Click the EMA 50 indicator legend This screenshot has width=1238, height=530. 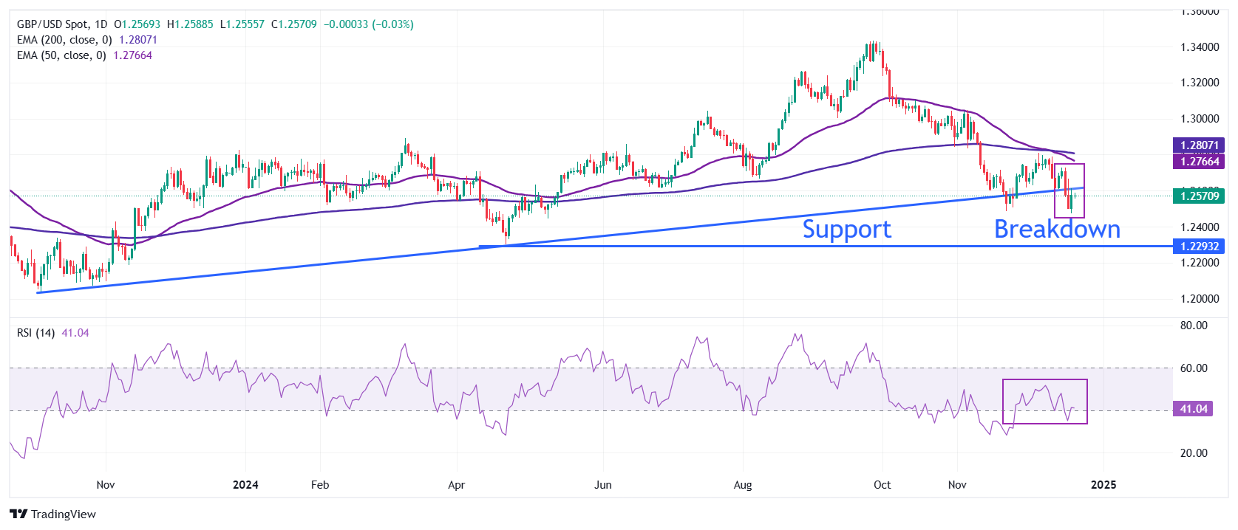[x=61, y=55]
